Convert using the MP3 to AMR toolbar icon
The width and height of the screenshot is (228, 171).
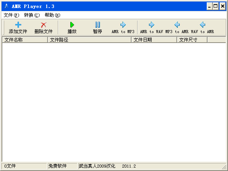[x=177, y=25]
